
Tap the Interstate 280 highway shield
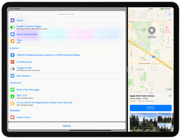click(153, 57)
